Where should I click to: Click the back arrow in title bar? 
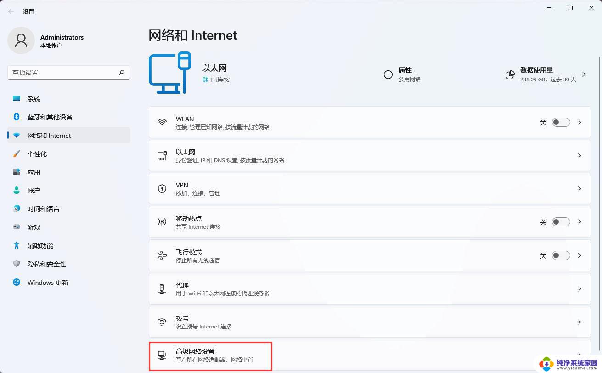tap(11, 11)
